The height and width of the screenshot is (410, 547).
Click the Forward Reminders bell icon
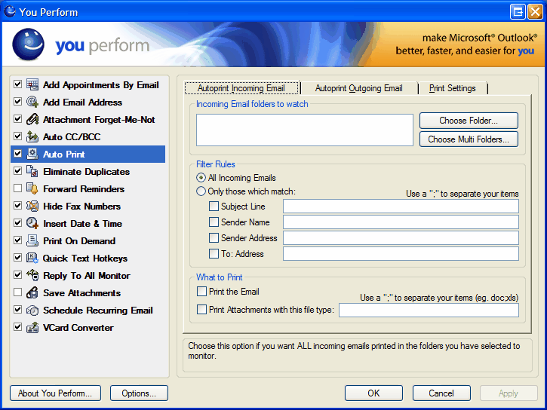32,189
